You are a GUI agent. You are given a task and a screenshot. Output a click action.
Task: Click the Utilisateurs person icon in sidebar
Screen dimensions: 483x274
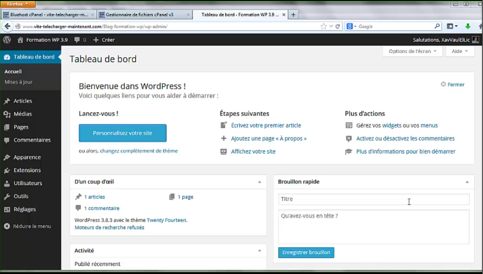(7, 183)
